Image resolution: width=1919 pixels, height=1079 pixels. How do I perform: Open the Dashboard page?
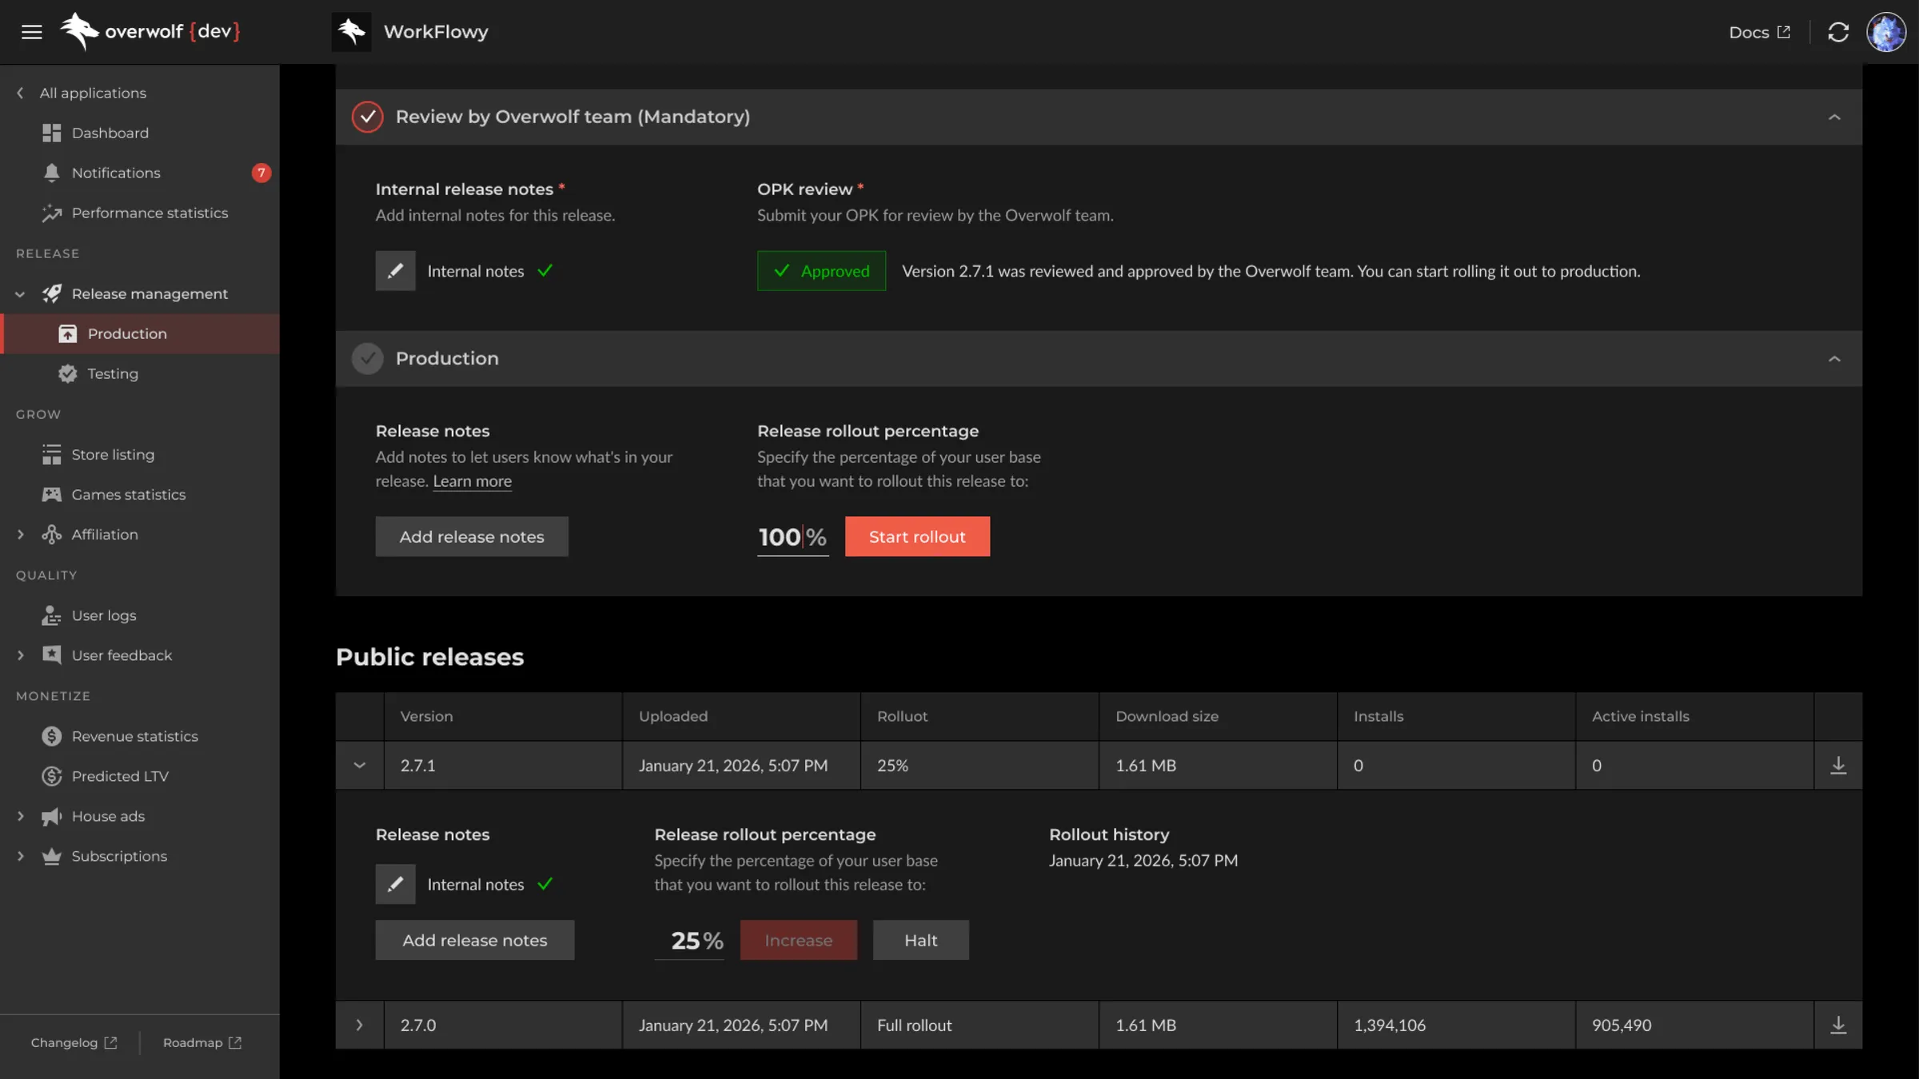tap(110, 133)
